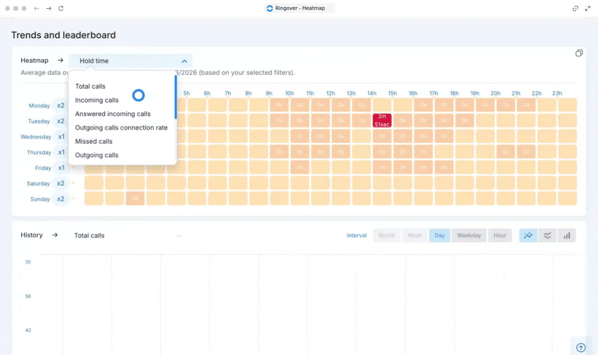Switch History to the bar chart view
The image size is (598, 355).
pyautogui.click(x=567, y=235)
